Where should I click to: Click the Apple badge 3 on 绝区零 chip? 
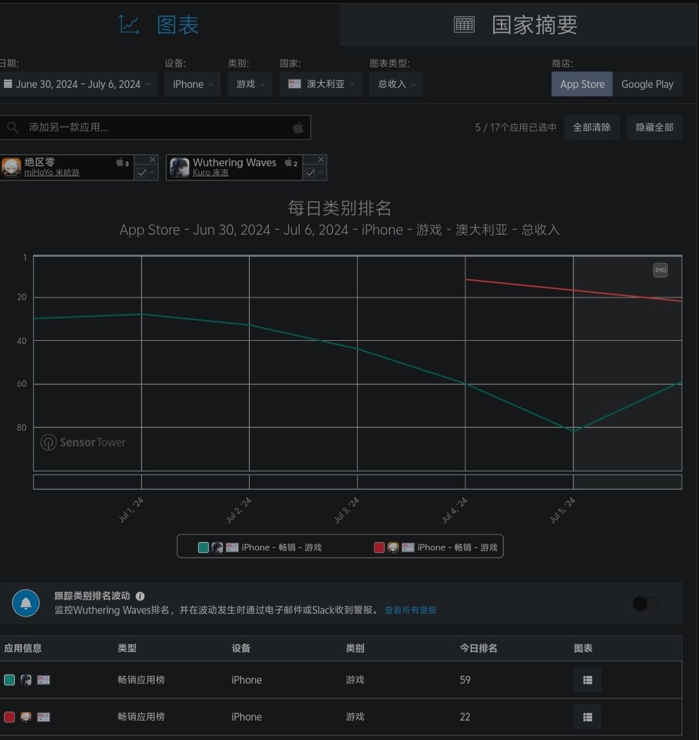pos(122,163)
